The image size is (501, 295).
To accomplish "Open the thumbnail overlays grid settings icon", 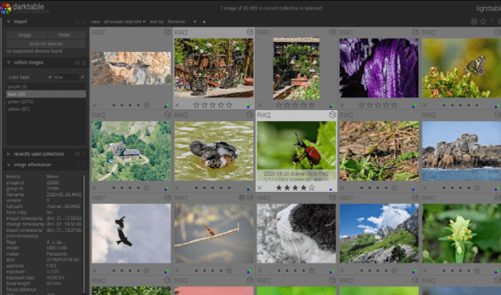I will click(474, 22).
